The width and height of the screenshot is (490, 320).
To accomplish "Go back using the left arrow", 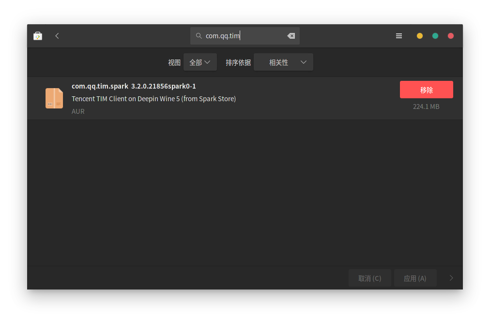I will pos(57,36).
